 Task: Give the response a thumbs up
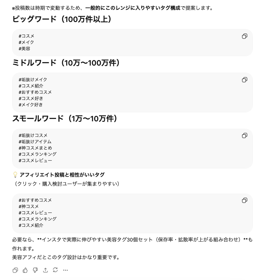tap(25, 270)
